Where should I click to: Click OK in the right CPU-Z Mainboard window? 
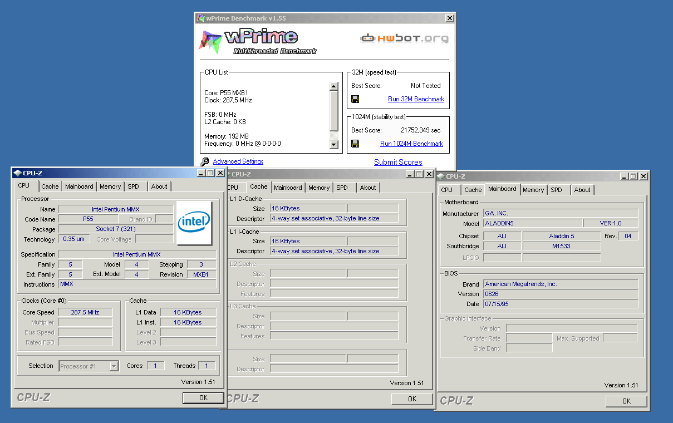[x=626, y=401]
